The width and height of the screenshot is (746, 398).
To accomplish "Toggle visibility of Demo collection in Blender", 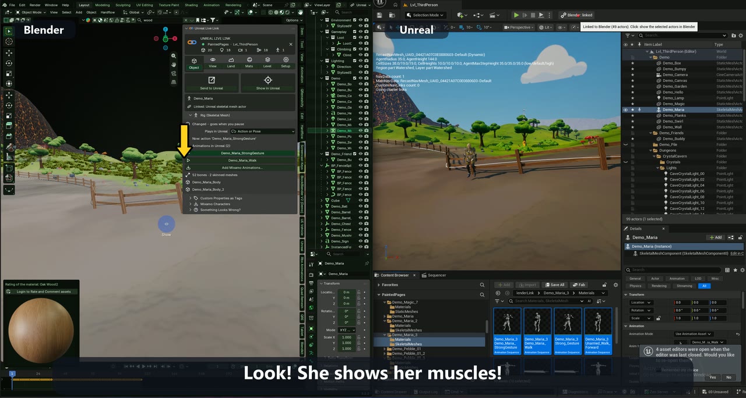I will click(360, 78).
